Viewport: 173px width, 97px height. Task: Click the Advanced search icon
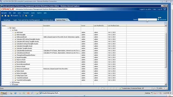(x=159, y=20)
